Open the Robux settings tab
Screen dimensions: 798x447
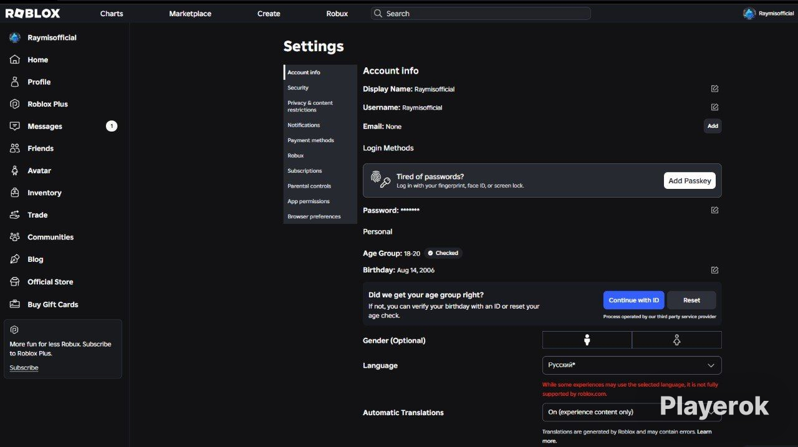pos(320,155)
